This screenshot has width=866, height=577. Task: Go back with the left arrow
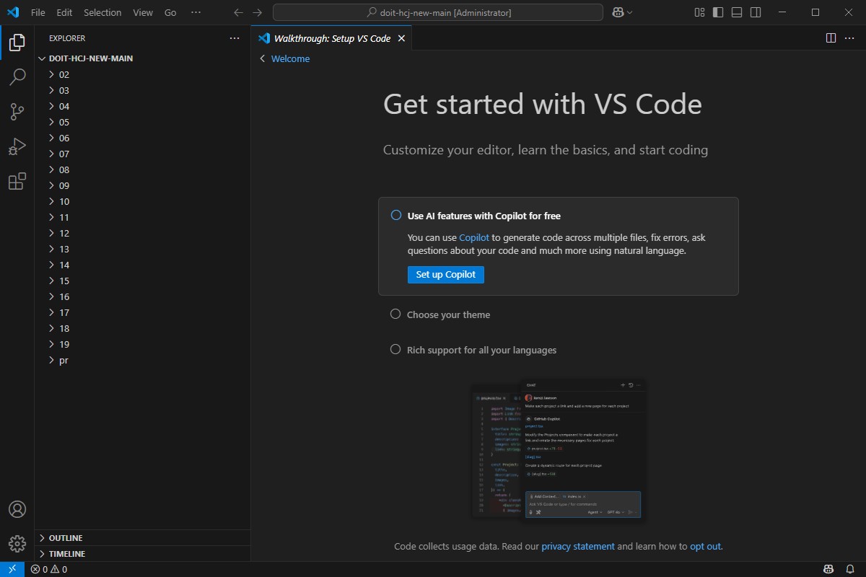(x=239, y=12)
